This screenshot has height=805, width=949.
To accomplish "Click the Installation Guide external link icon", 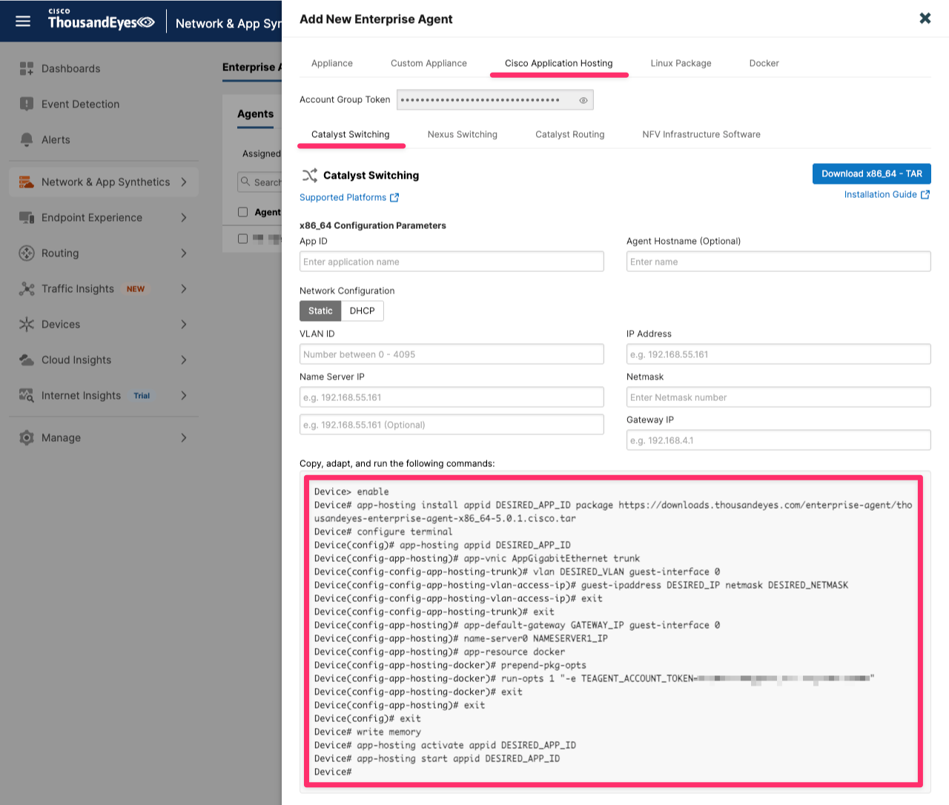I will pos(925,194).
